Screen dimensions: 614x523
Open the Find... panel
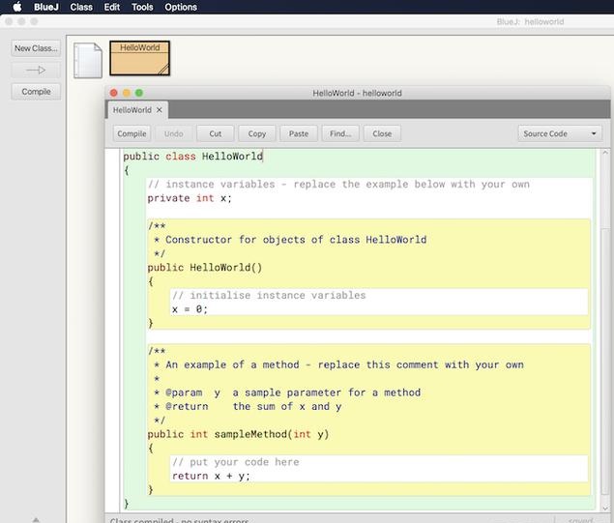click(x=340, y=133)
